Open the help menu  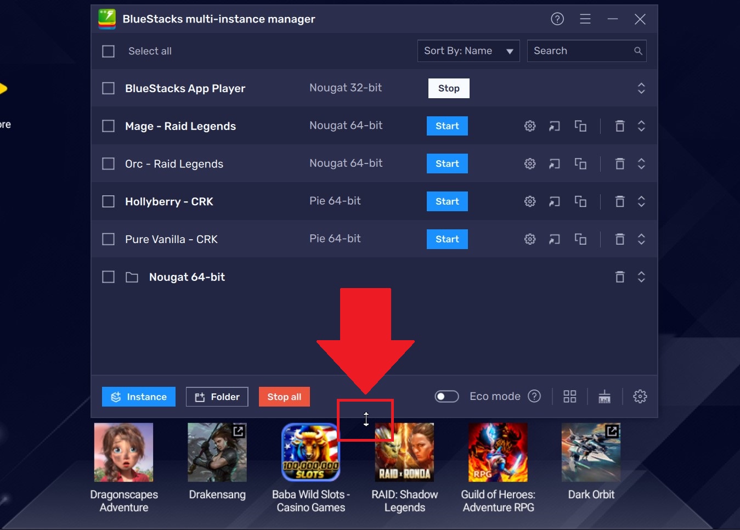click(x=557, y=19)
